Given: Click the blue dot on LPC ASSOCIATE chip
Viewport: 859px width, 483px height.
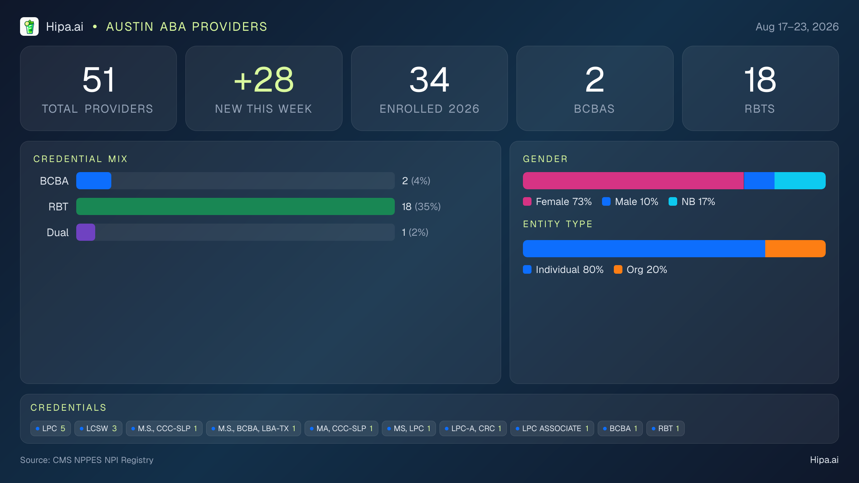Looking at the screenshot, I should coord(518,429).
